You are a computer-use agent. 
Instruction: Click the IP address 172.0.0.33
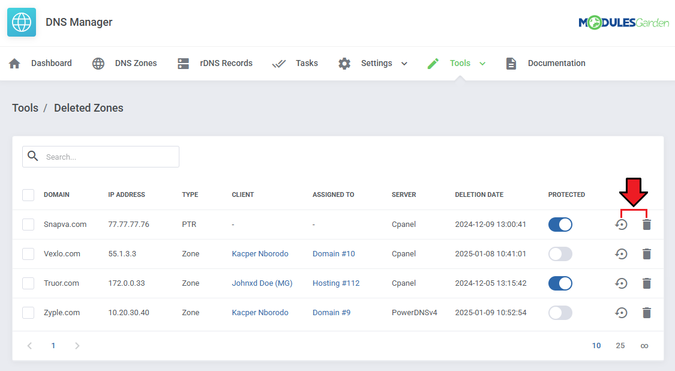[x=127, y=283]
